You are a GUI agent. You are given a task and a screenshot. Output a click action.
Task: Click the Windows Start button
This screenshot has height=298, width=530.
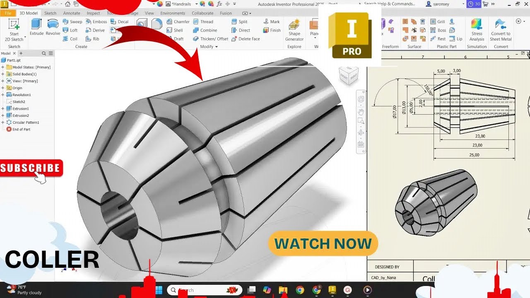coord(159,290)
